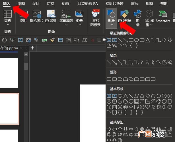This screenshot has height=142, width=175.
Task: Select the smiley face shape
Action: click(x=142, y=107)
